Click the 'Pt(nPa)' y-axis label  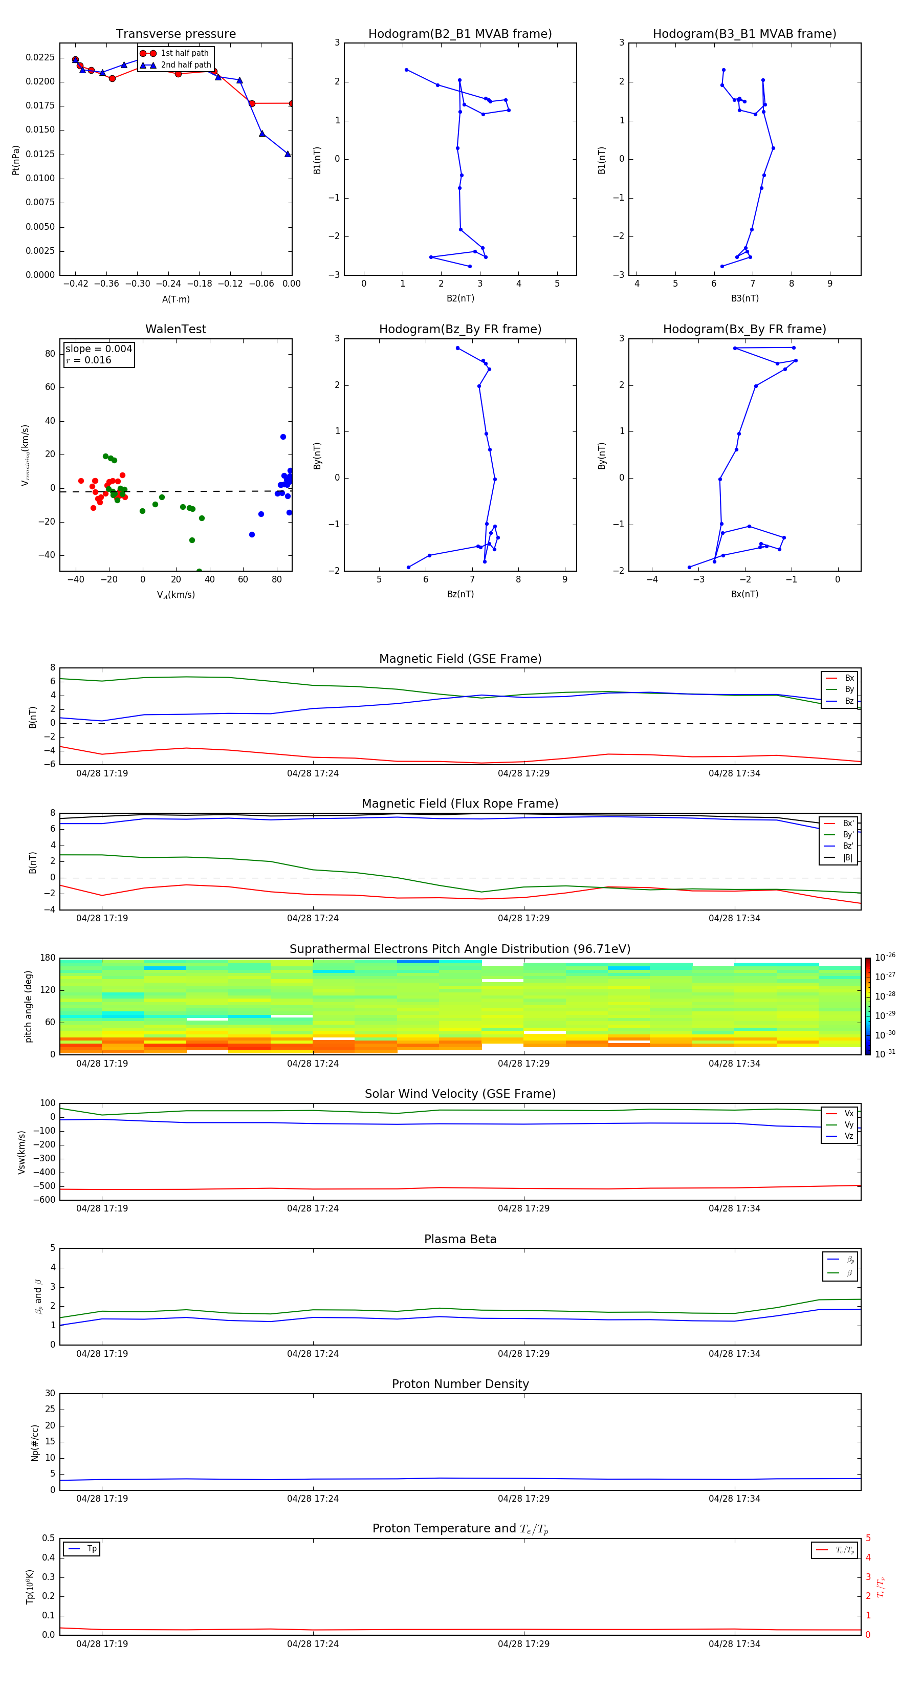click(16, 160)
